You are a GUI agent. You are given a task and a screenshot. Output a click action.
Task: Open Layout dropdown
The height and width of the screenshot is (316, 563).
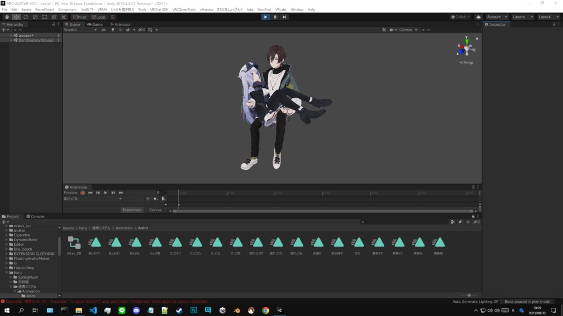pyautogui.click(x=549, y=17)
